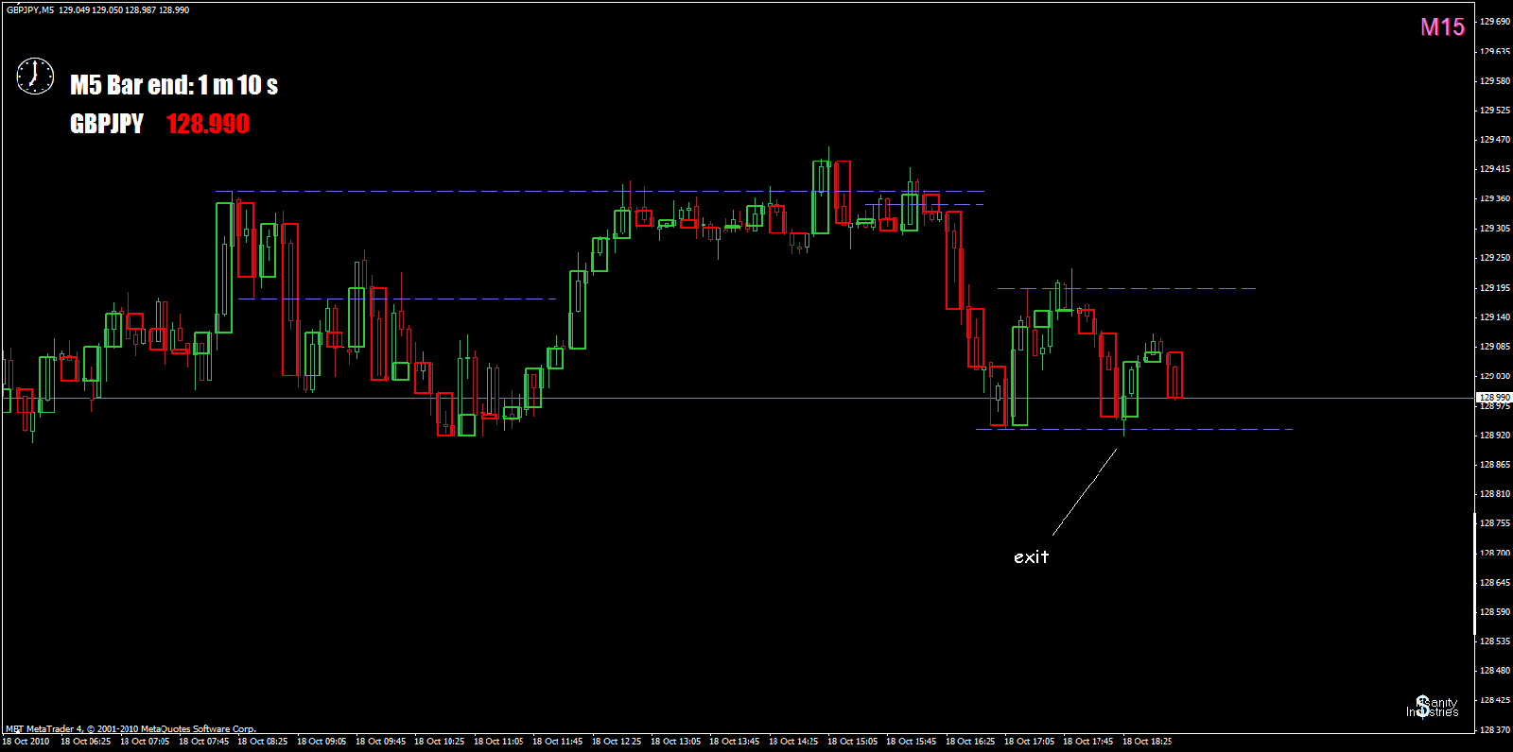
Task: Select the "18 Oct 09:45" time axis label
Action: coord(380,742)
